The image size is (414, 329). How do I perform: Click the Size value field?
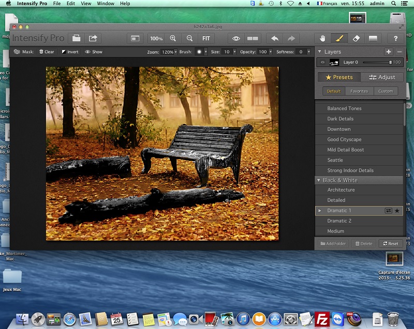click(x=227, y=52)
